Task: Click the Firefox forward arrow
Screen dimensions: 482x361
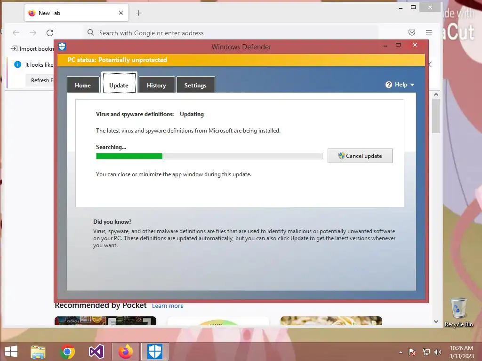Action: 33,33
